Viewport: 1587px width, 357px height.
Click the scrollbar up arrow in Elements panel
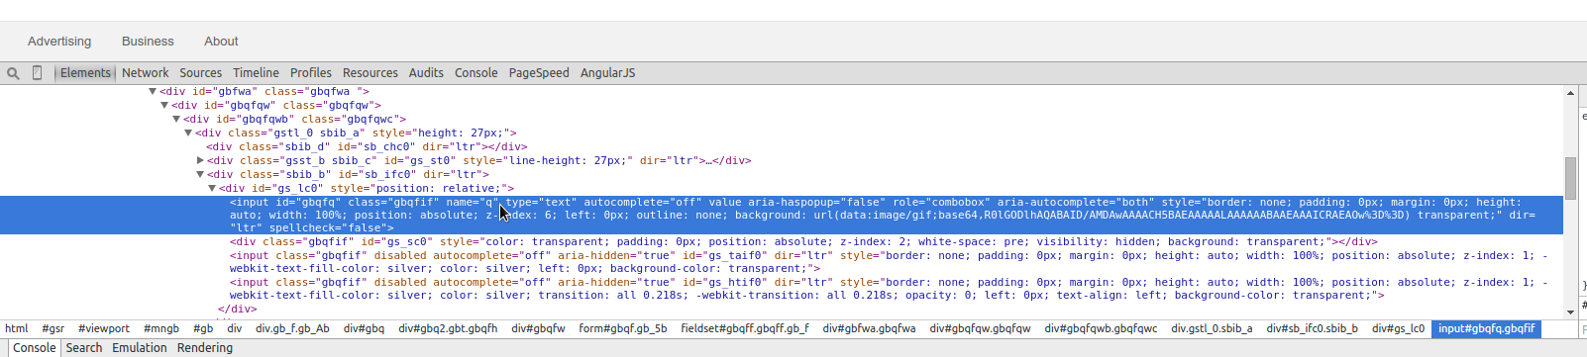[1571, 93]
